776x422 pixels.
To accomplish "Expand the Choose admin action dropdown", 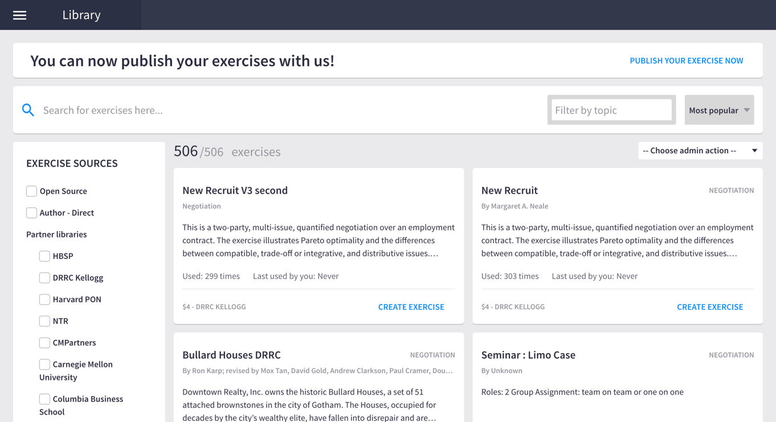I will point(700,150).
